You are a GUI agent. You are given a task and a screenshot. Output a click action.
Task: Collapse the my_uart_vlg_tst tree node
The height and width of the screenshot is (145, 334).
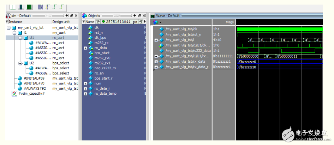pos(9,27)
